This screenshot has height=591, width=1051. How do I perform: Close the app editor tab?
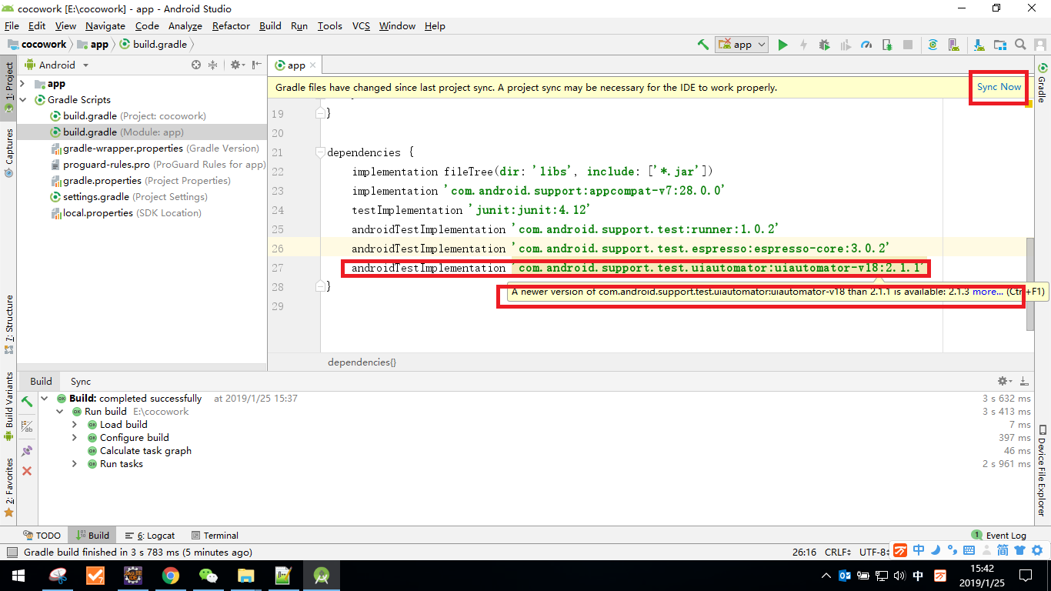(312, 65)
